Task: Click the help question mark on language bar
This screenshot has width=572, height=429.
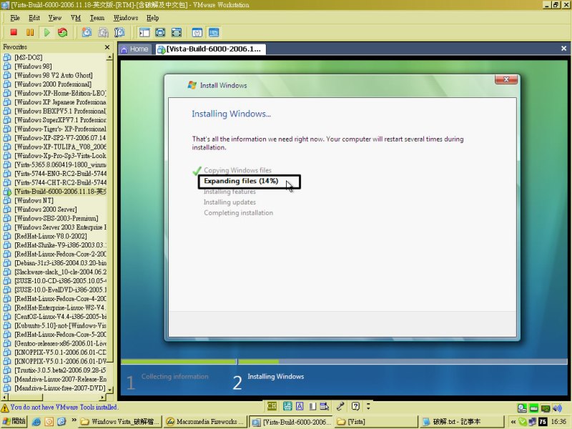Action: [355, 405]
